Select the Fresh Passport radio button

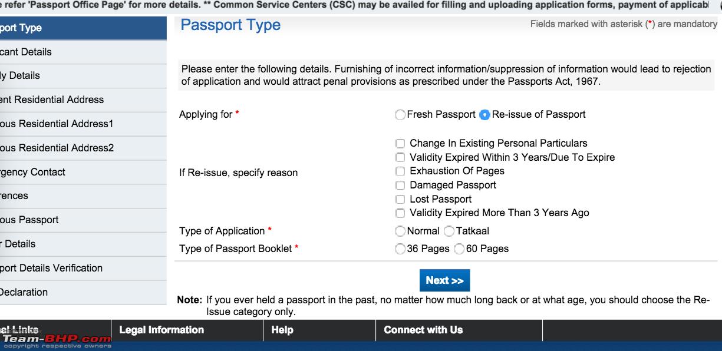click(x=400, y=115)
